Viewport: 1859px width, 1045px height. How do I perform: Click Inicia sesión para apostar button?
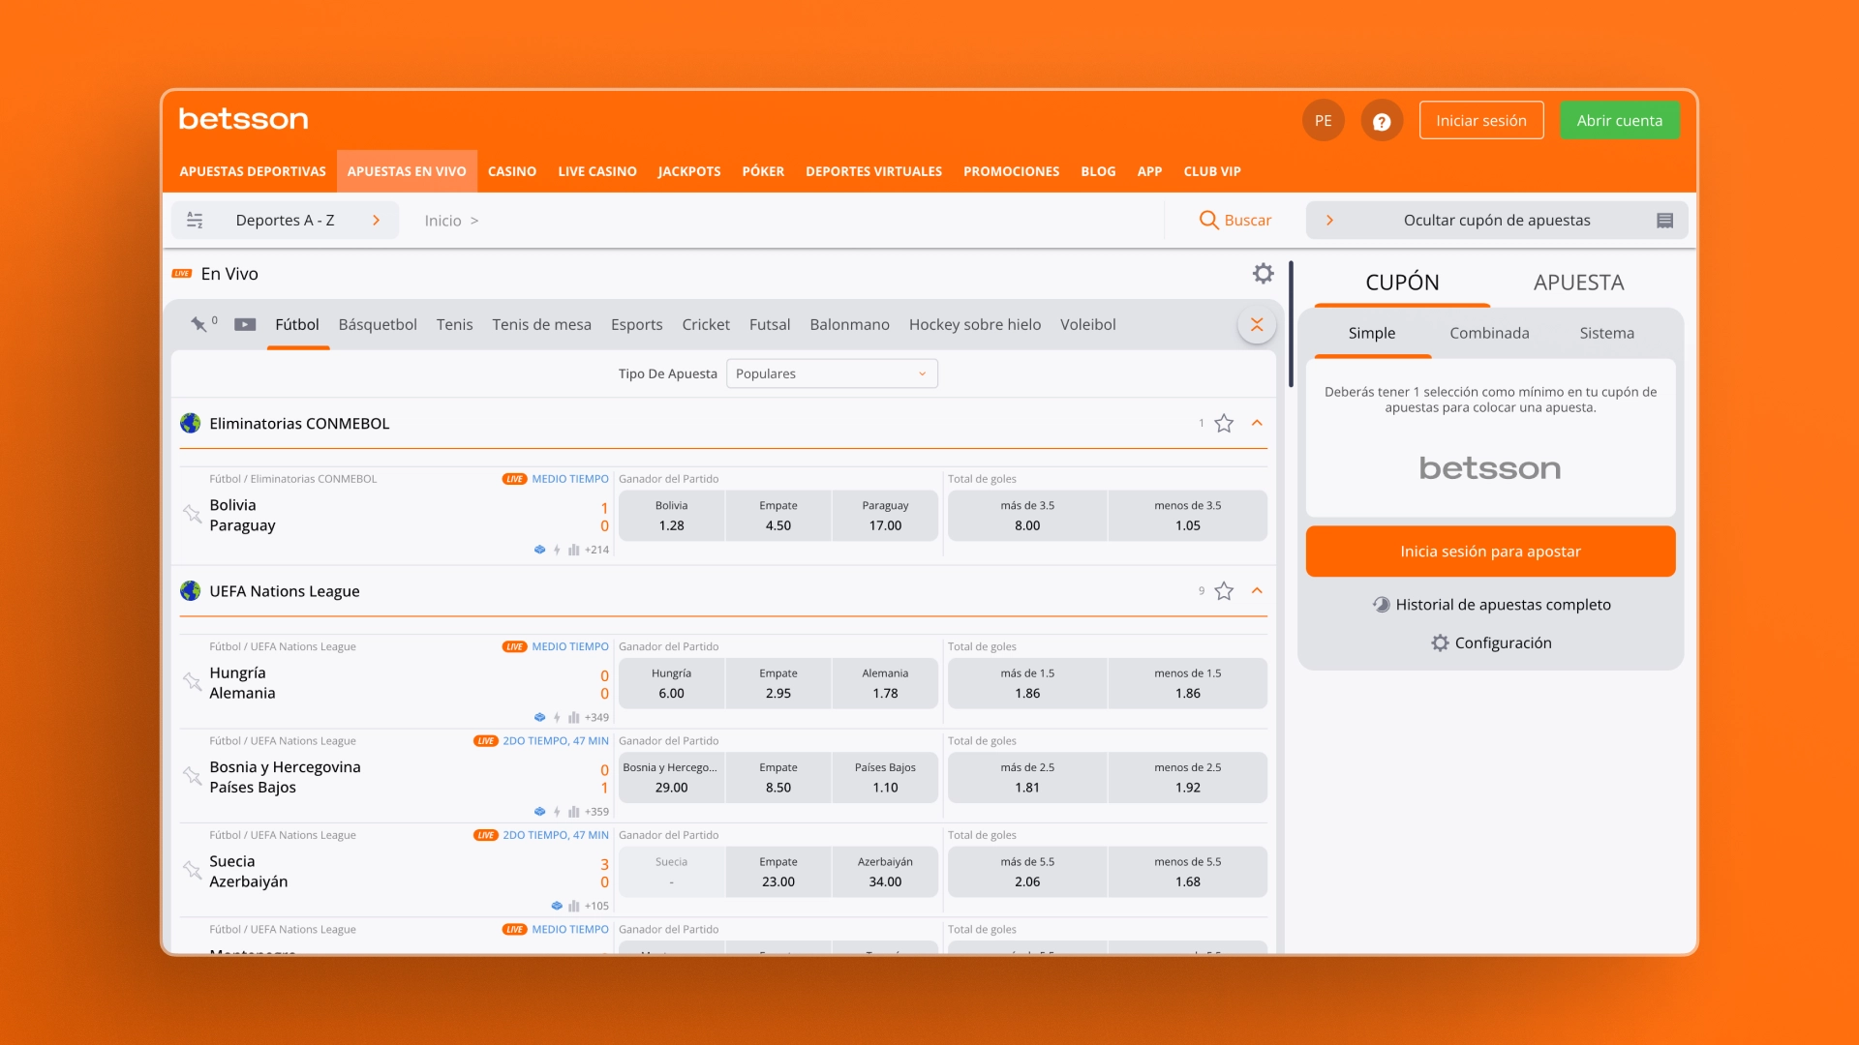[x=1490, y=552]
